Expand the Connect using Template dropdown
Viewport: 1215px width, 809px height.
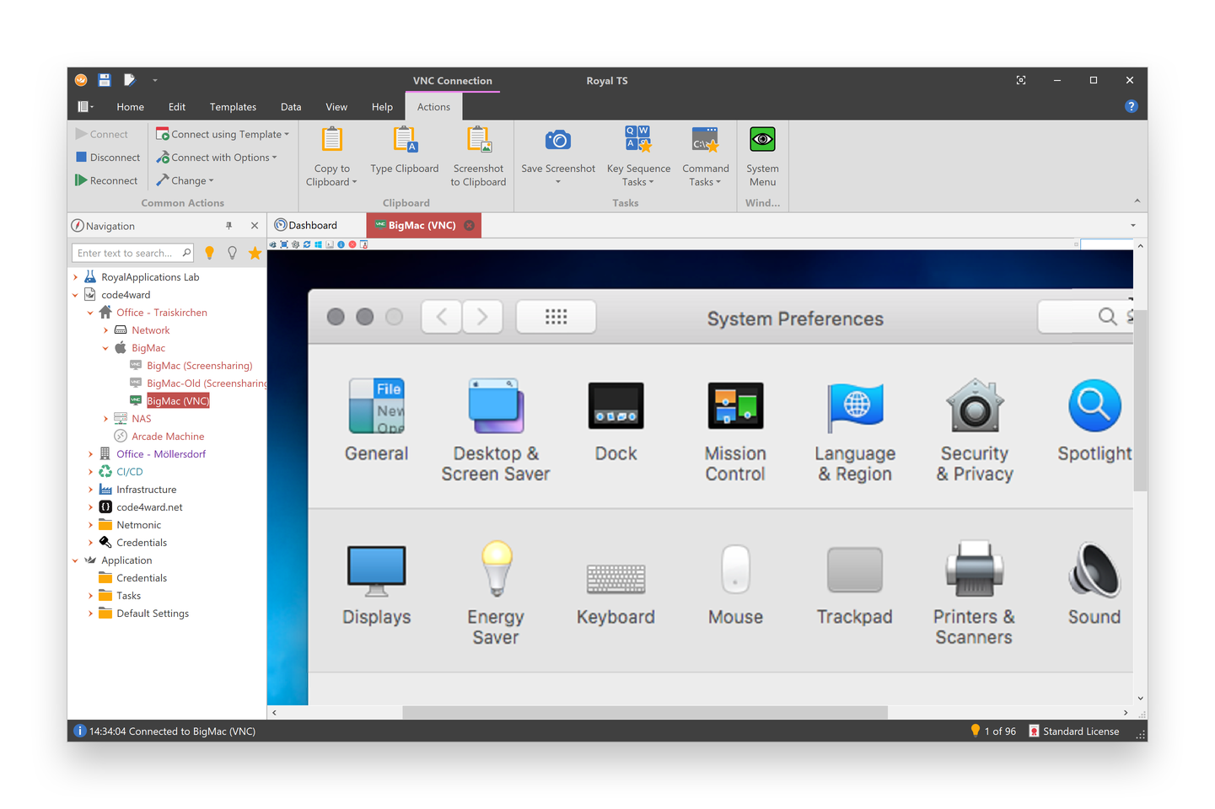(287, 135)
